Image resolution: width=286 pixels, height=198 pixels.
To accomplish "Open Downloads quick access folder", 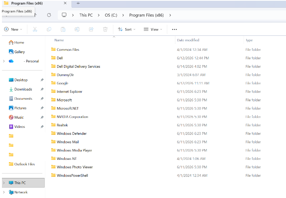I will click(20, 89).
